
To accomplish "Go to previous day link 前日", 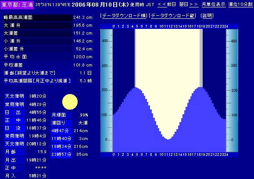I will pyautogui.click(x=167, y=4).
